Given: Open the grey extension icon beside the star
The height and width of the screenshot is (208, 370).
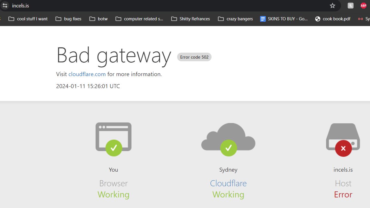Looking at the screenshot, I should point(350,5).
